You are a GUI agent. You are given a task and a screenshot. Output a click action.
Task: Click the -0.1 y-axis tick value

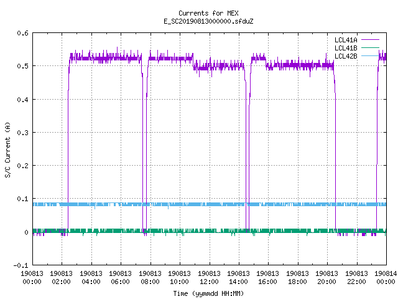click(x=21, y=265)
